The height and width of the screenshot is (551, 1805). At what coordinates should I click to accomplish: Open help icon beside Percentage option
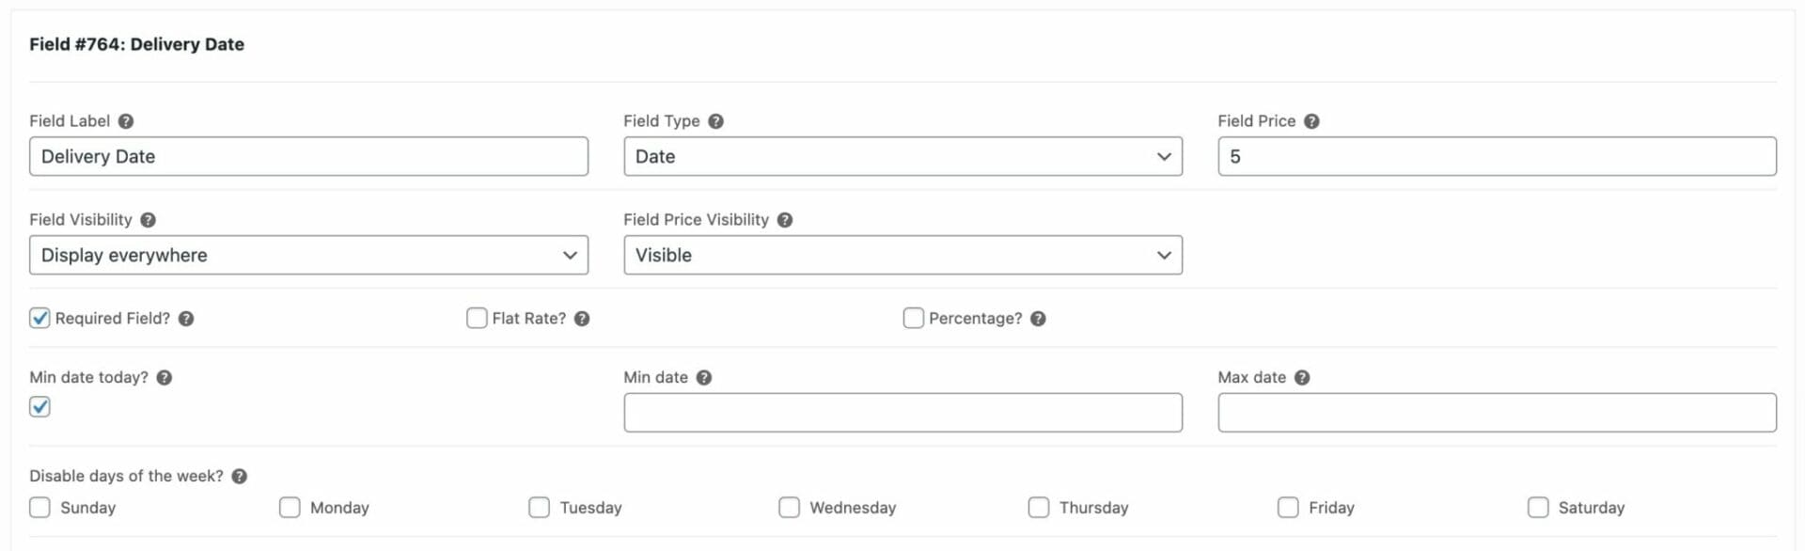pos(1038,319)
